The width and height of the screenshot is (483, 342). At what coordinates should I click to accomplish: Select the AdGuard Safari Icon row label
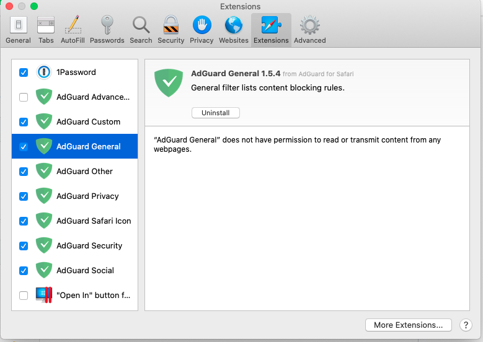94,221
